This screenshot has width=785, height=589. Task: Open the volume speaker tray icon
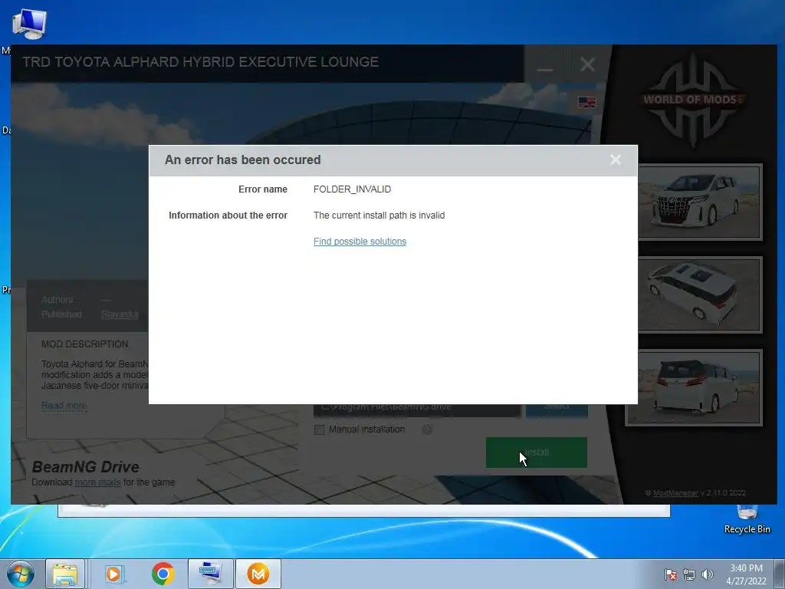click(707, 574)
